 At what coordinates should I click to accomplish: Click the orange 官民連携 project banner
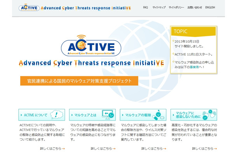(x=79, y=81)
